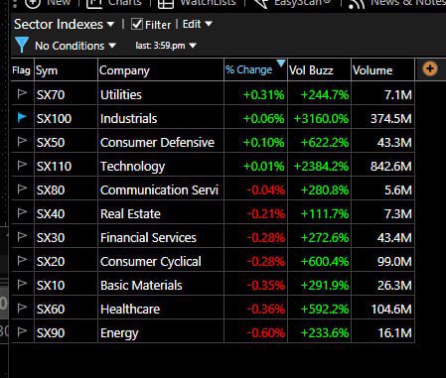446x378 pixels.
Task: Flag the SX90 Energy row
Action: pyautogui.click(x=22, y=332)
